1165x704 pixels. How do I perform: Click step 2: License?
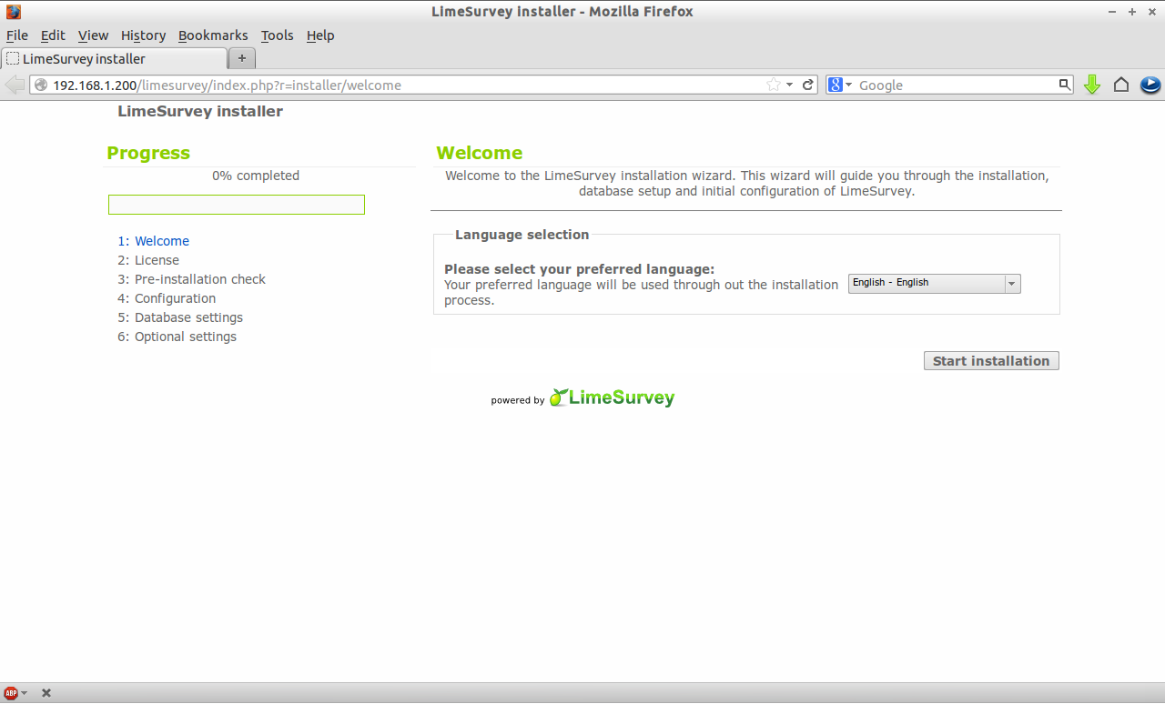pyautogui.click(x=148, y=260)
